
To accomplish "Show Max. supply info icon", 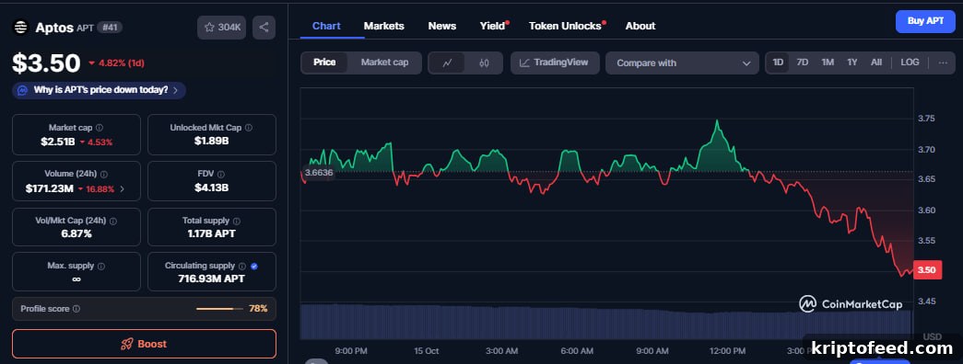I will pyautogui.click(x=101, y=266).
